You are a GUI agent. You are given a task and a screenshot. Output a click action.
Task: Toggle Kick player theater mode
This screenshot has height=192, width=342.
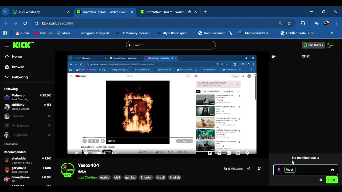point(229,153)
